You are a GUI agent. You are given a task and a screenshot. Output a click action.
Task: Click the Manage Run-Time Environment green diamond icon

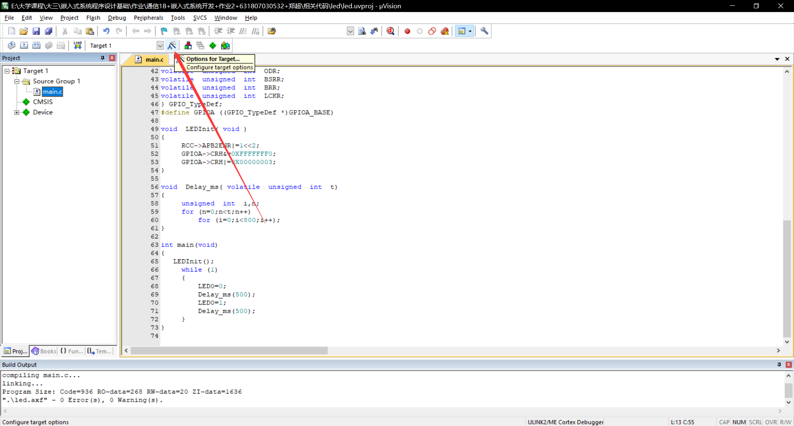tap(213, 45)
